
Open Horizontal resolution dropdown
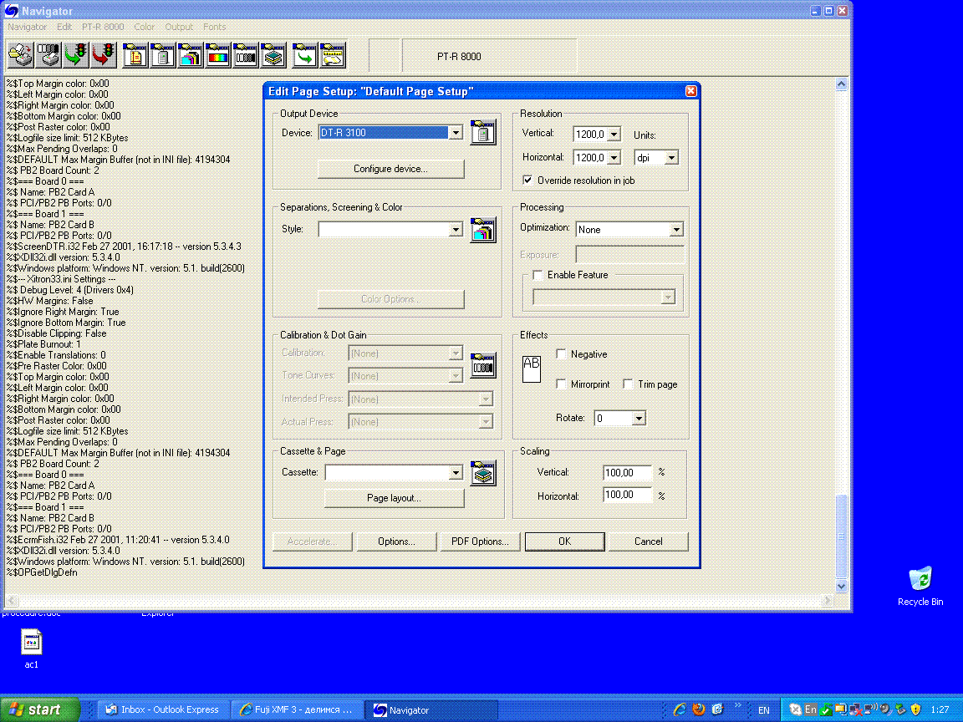pos(614,158)
